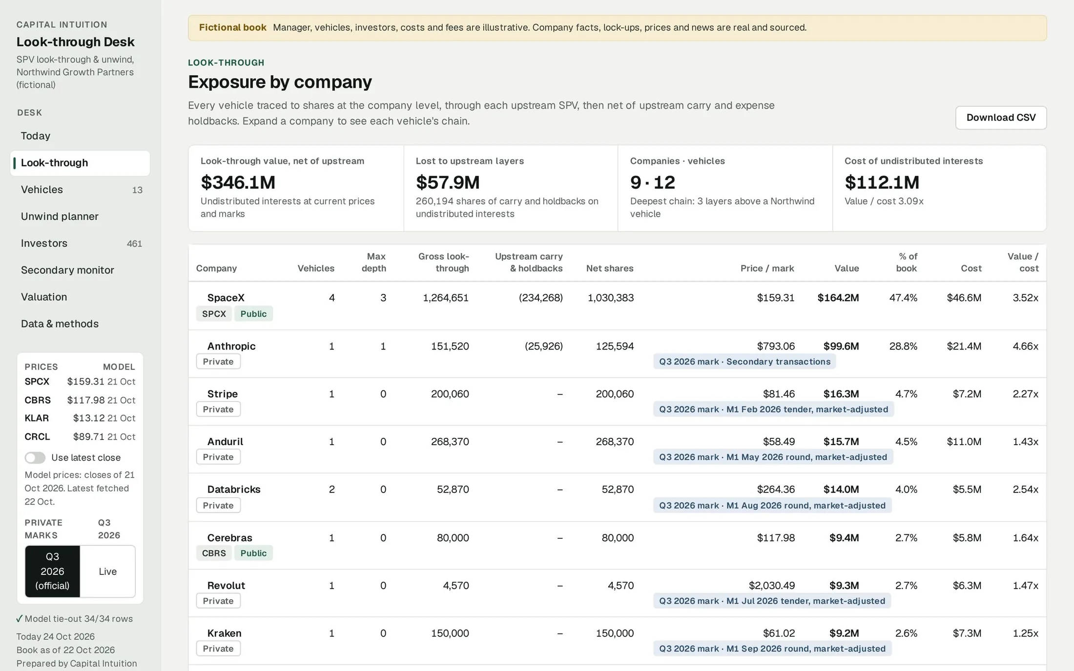Expand the Kraken company row
The image size is (1074, 671).
(617, 641)
